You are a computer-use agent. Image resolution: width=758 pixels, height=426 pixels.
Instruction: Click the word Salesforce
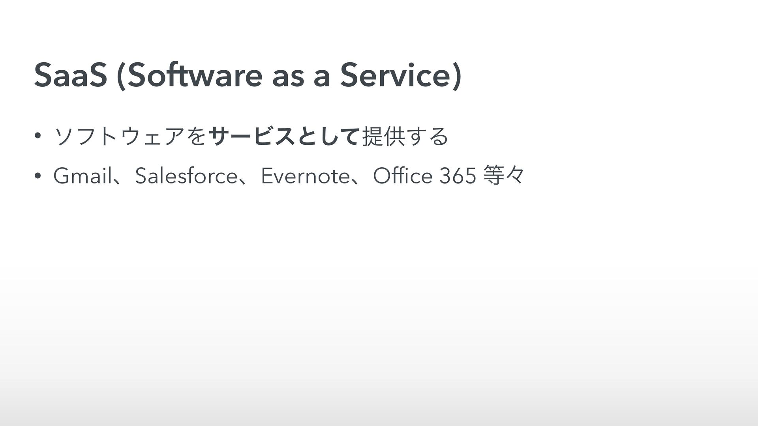pos(186,176)
